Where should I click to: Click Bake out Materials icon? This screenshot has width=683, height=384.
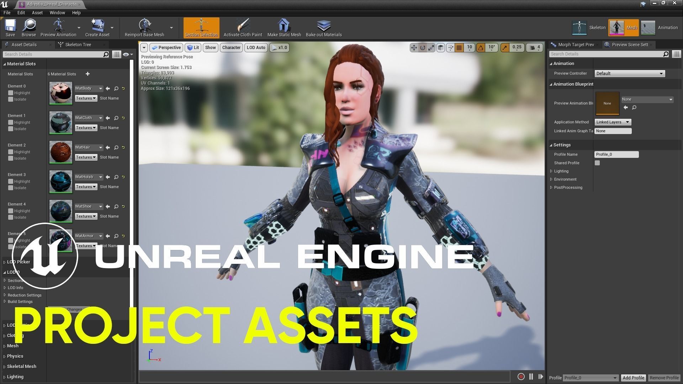[x=324, y=28]
